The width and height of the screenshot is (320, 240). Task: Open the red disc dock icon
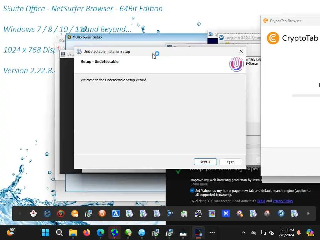[x=267, y=213]
